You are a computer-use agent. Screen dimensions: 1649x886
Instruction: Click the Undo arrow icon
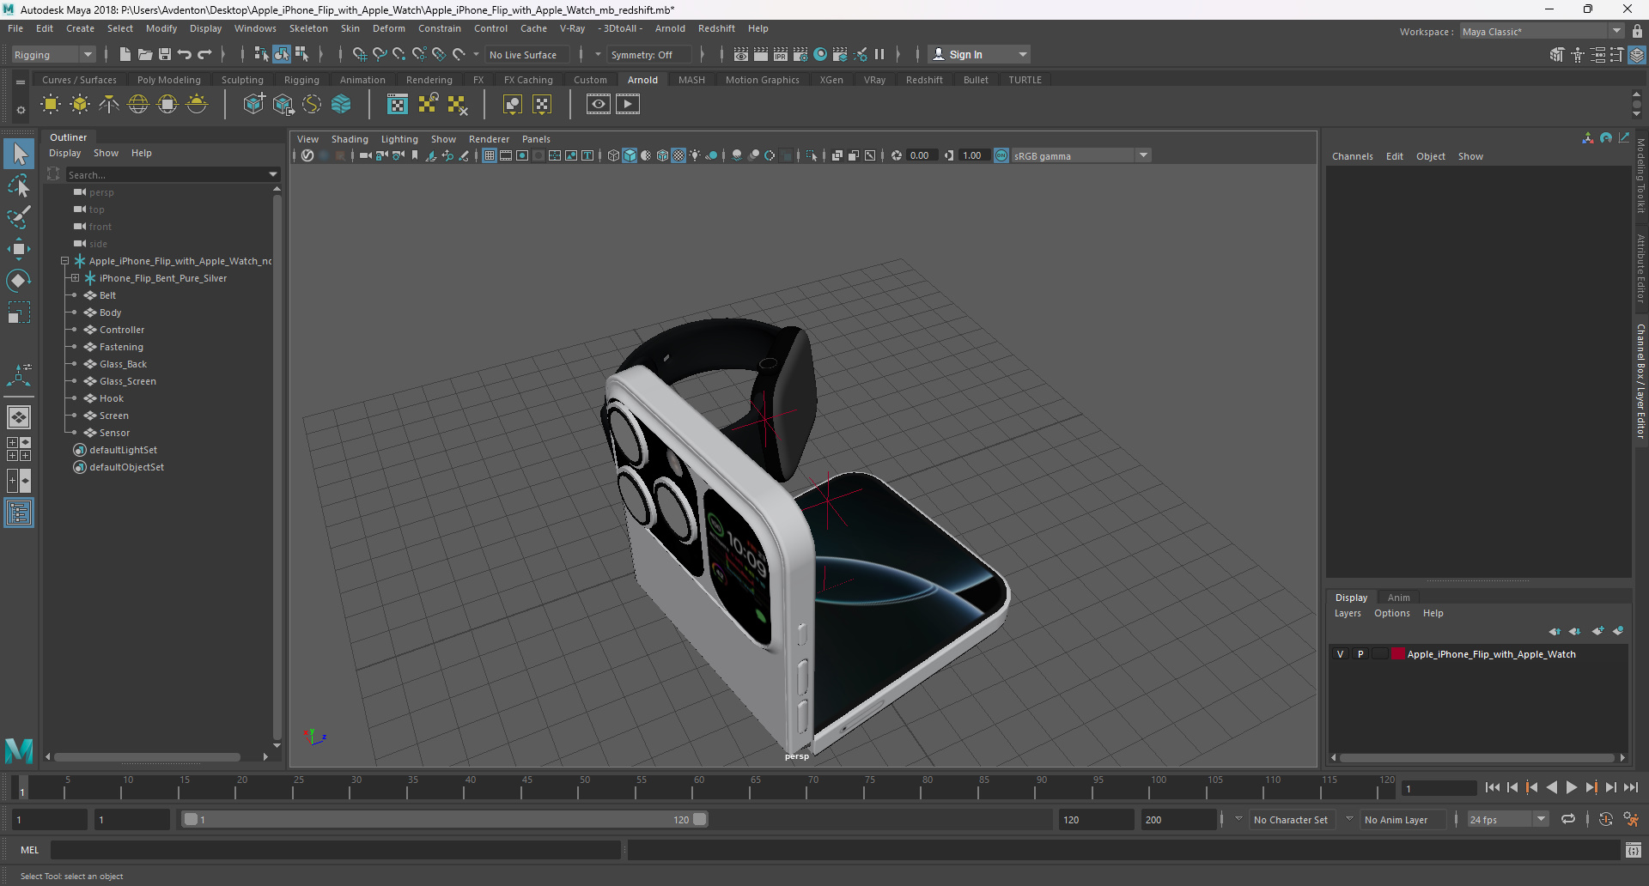(185, 54)
